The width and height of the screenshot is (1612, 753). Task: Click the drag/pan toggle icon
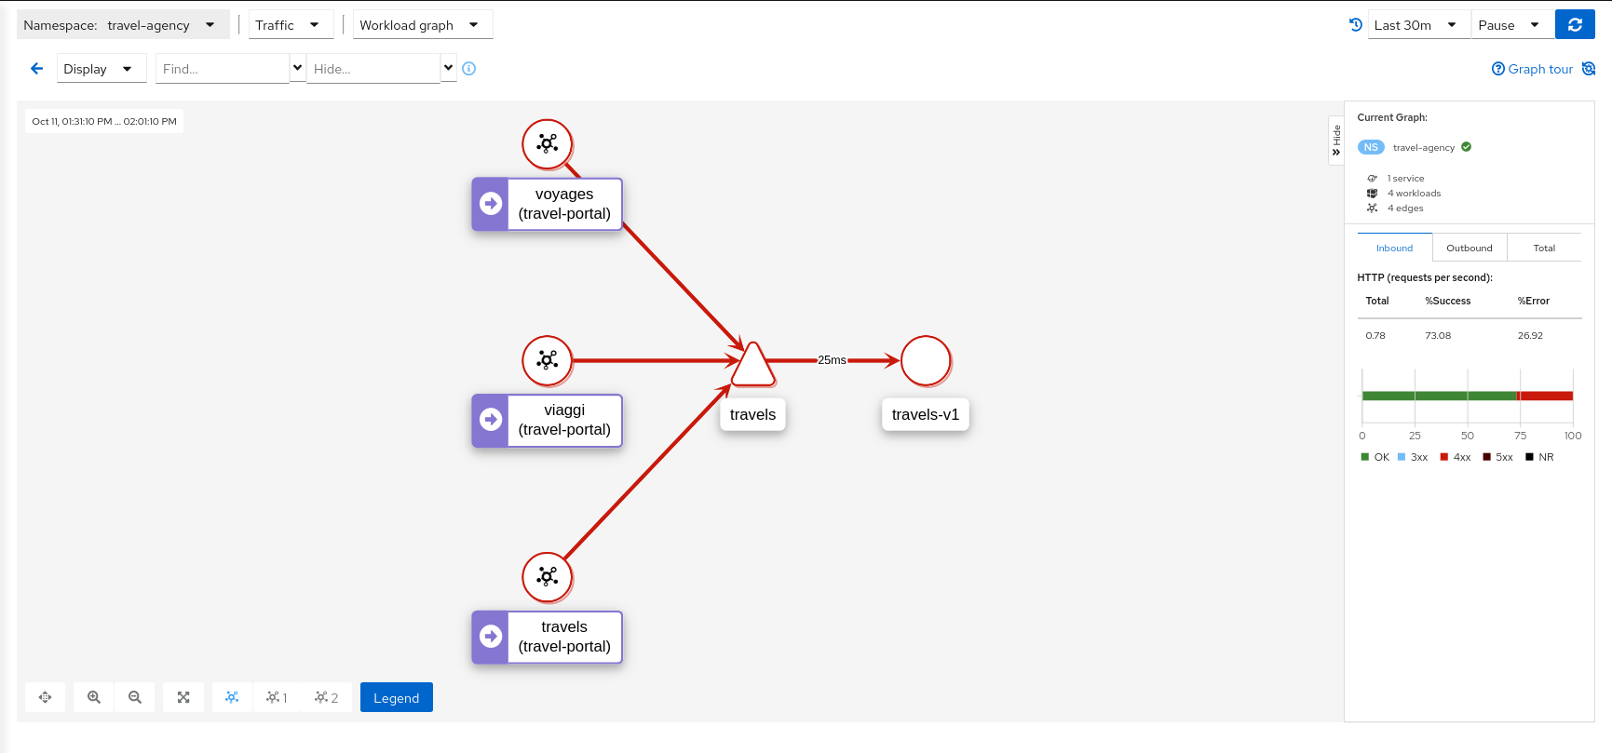tap(45, 697)
